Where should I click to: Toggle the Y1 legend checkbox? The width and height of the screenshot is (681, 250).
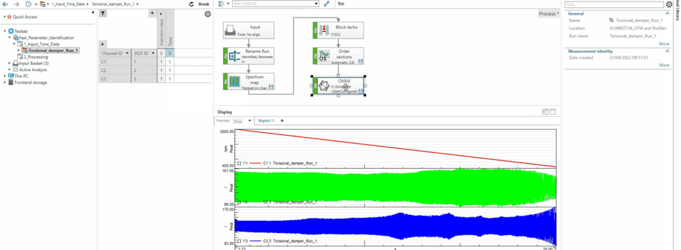coord(239,163)
